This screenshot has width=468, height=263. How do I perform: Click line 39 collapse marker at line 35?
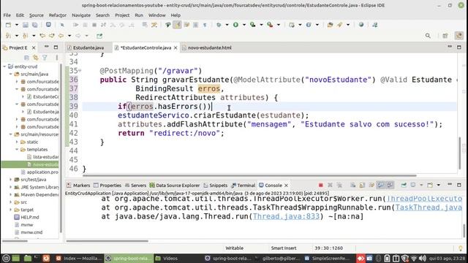click(x=80, y=71)
